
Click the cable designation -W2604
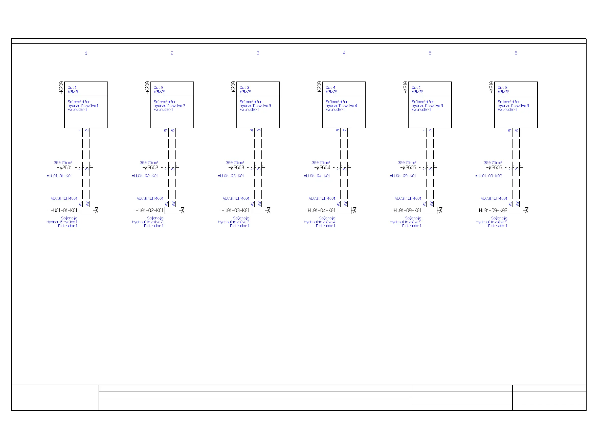coord(322,168)
